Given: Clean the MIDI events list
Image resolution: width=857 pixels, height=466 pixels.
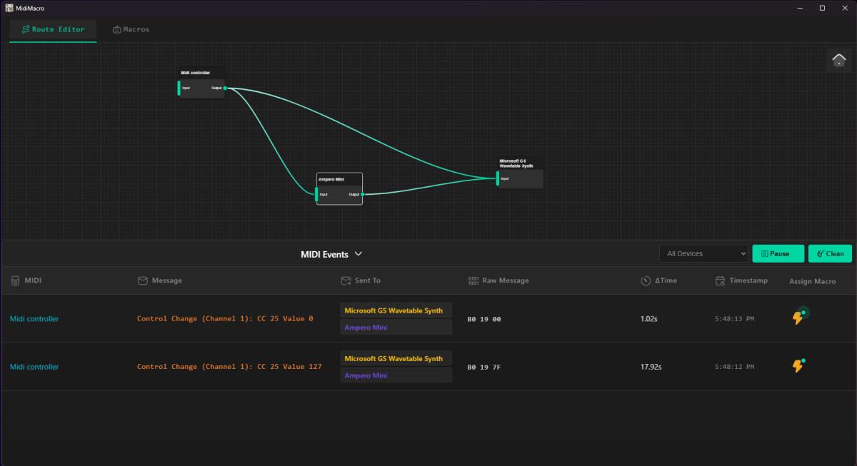Looking at the screenshot, I should click(x=830, y=253).
